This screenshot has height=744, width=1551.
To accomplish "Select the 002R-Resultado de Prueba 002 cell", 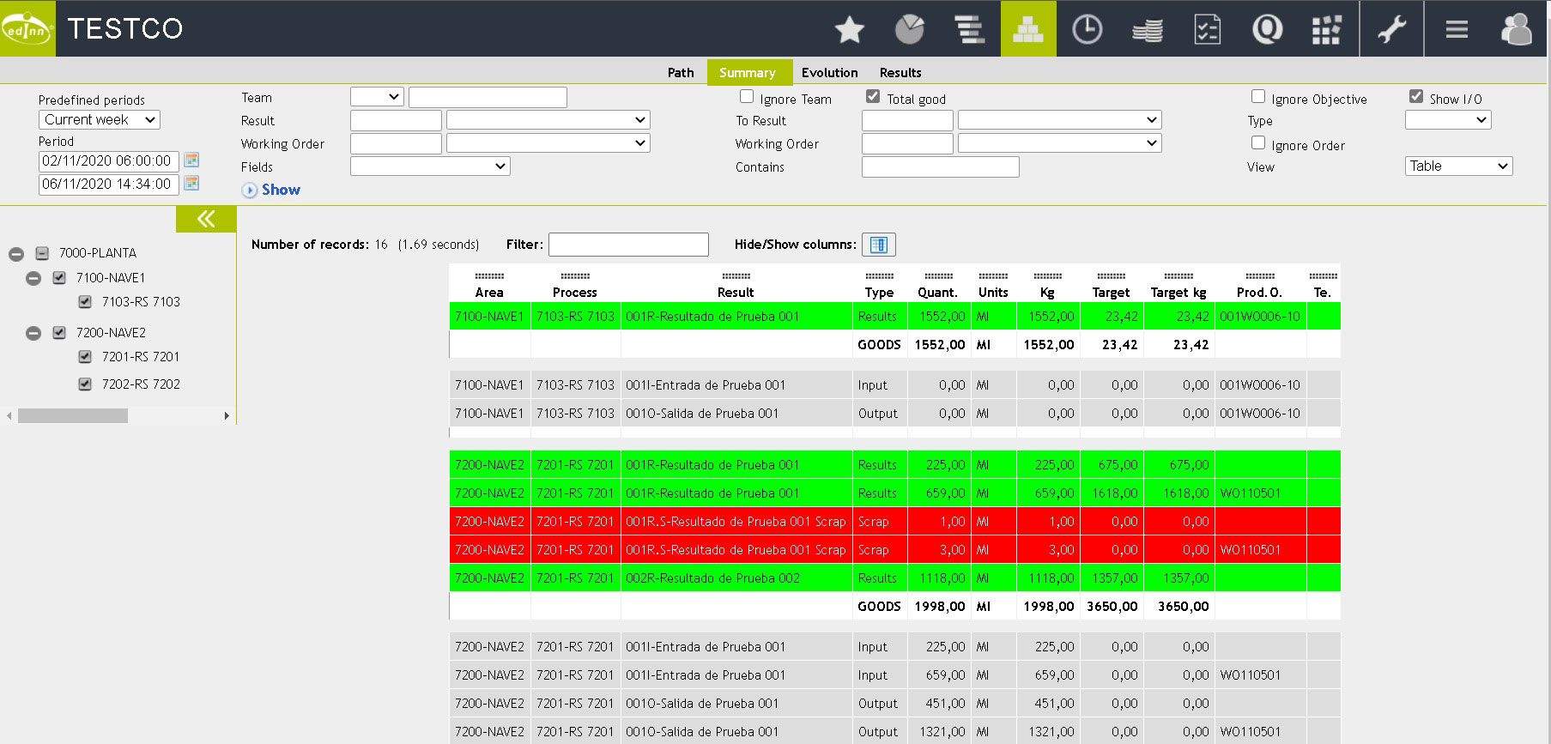I will coord(736,578).
